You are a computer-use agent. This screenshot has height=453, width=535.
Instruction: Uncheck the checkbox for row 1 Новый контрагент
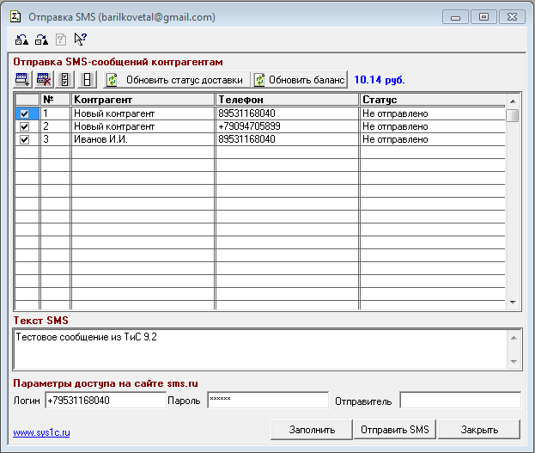click(x=25, y=113)
